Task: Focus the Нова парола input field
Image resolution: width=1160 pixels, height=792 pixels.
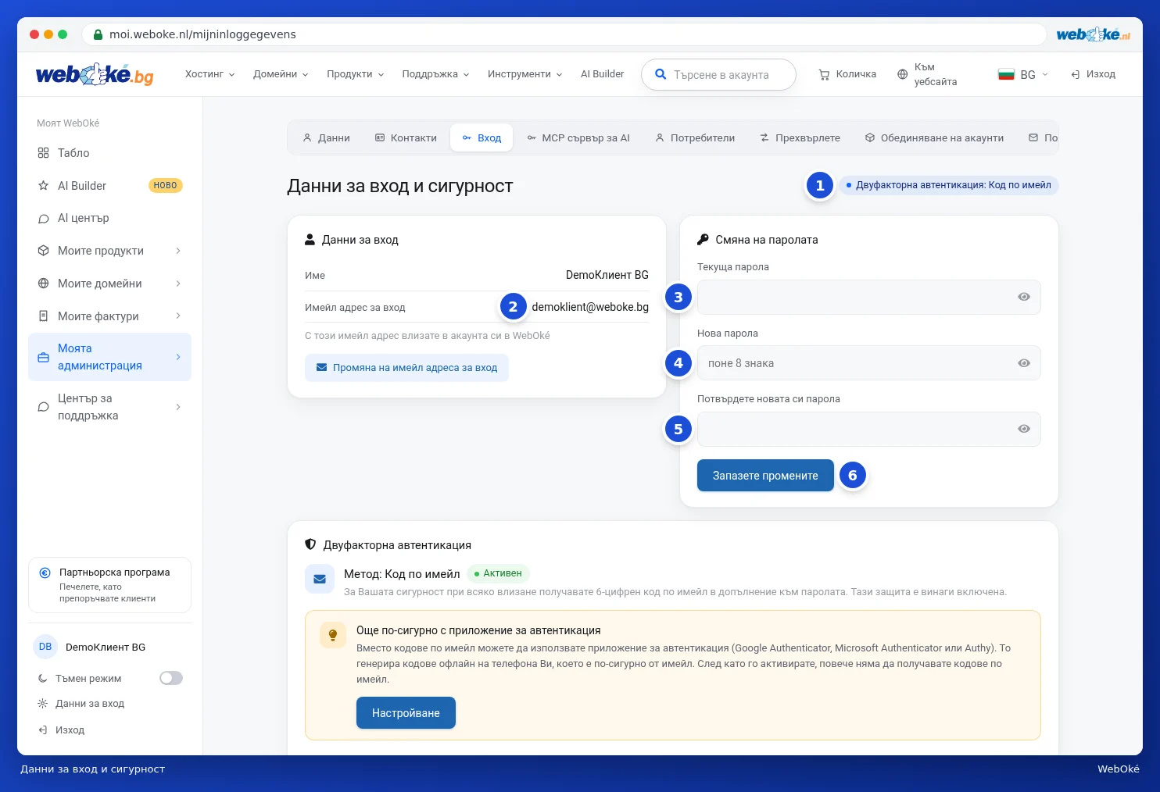Action: (868, 363)
